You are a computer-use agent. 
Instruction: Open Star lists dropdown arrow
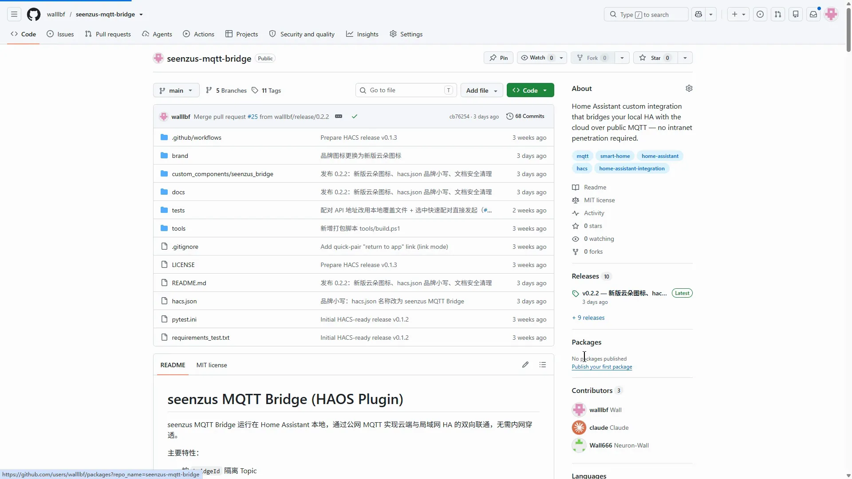pyautogui.click(x=685, y=58)
